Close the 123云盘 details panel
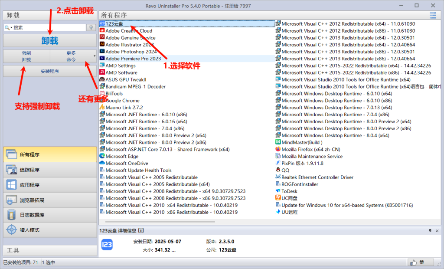444x269 pixels. 437,230
